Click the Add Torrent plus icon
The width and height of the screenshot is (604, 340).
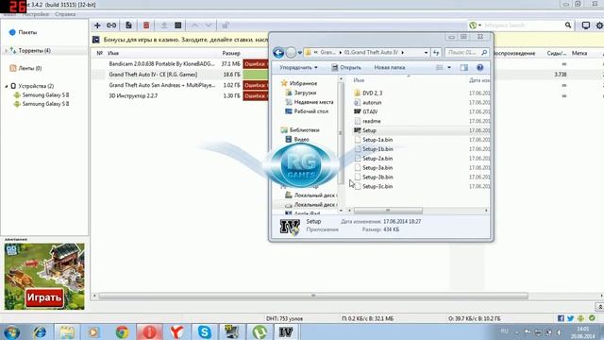97,25
